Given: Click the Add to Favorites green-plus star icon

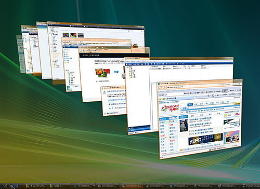Looking at the screenshot, I should pyautogui.click(x=164, y=99).
